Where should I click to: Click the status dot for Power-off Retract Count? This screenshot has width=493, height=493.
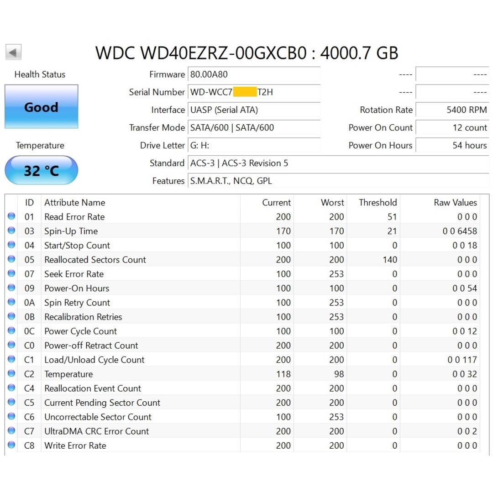(x=11, y=345)
